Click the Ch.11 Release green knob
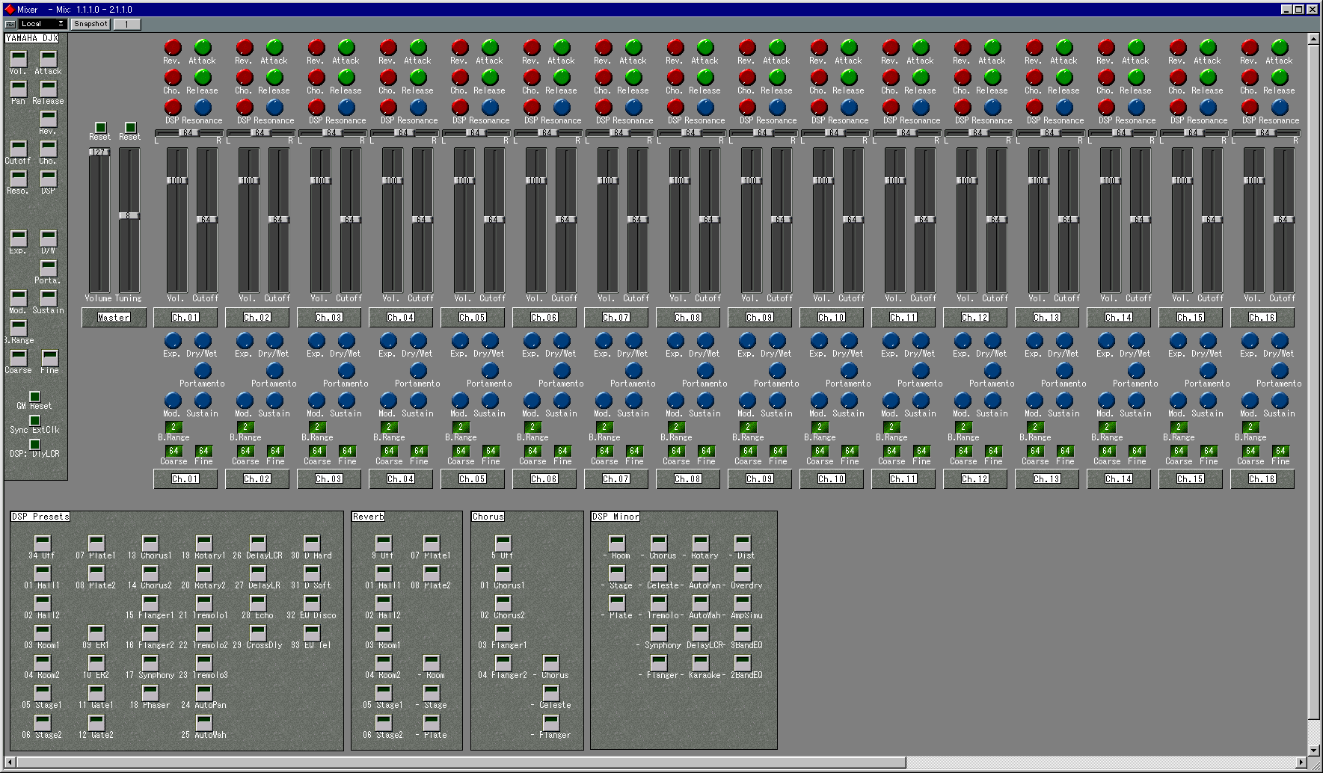This screenshot has width=1323, height=773. coord(921,78)
